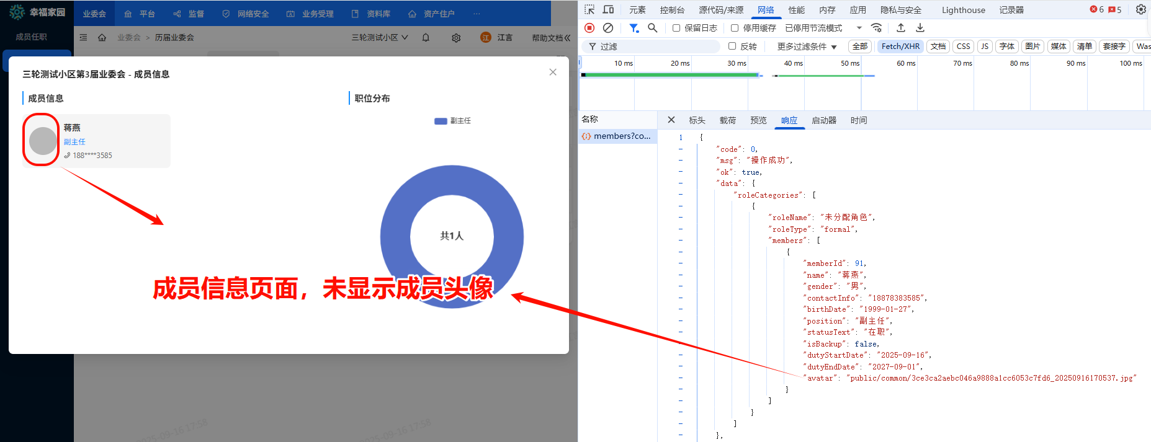Select members?co... request row
Screen dimensions: 1151x442
coord(618,136)
